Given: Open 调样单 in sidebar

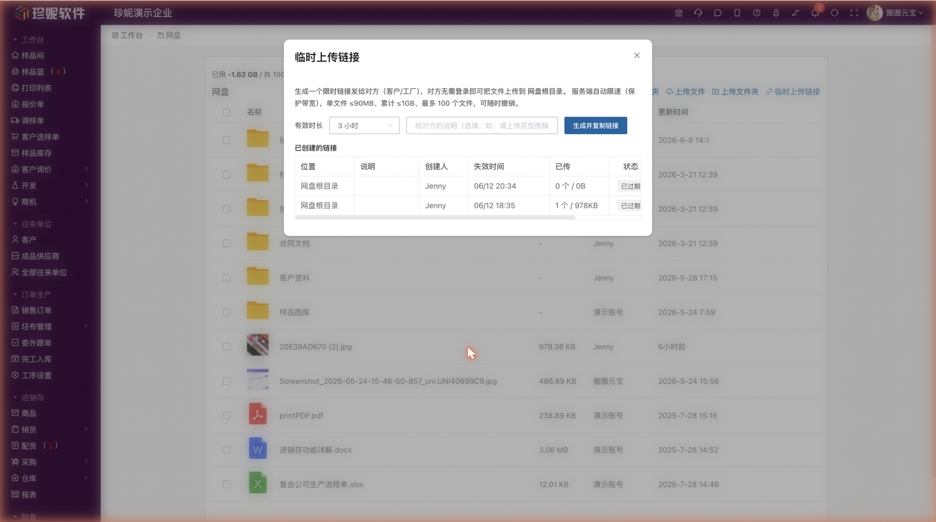Looking at the screenshot, I should tap(28, 121).
